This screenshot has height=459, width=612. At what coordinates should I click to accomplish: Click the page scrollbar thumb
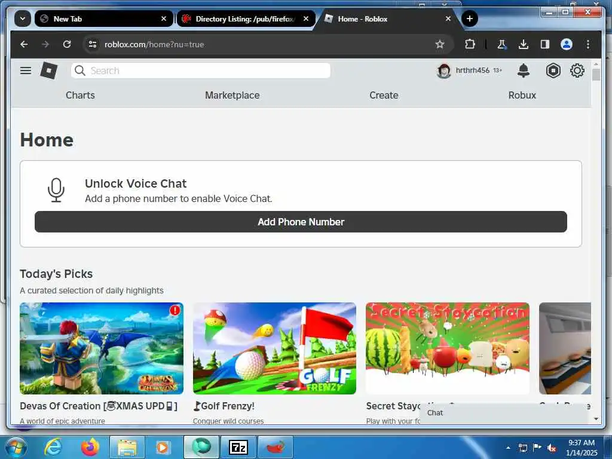[x=596, y=75]
